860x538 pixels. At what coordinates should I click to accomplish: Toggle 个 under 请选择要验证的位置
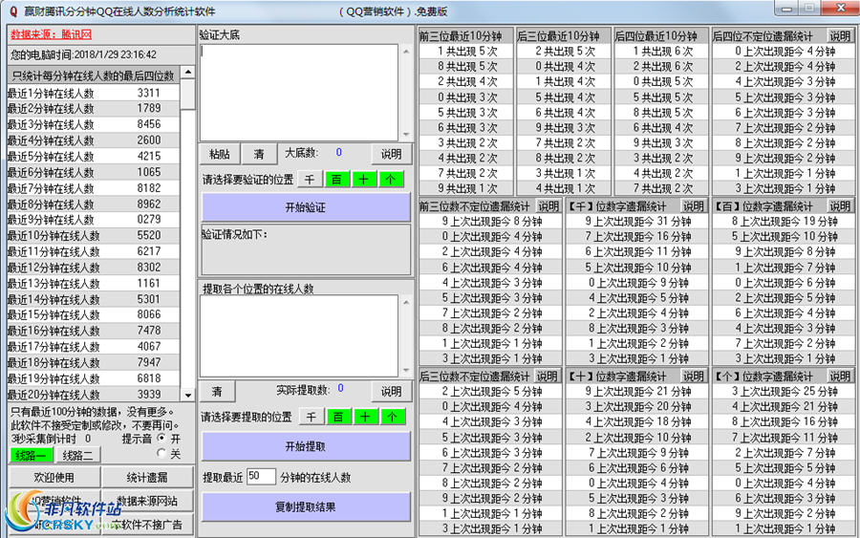click(390, 180)
